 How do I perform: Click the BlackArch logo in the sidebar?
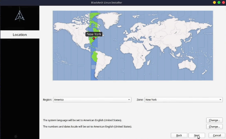(20, 16)
